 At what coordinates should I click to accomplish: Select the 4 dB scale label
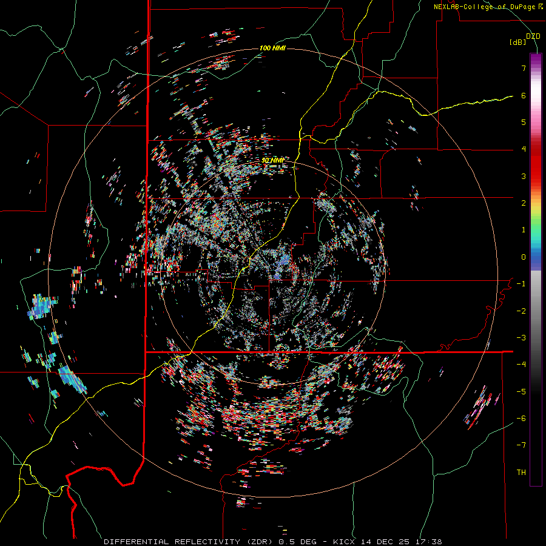tap(524, 149)
